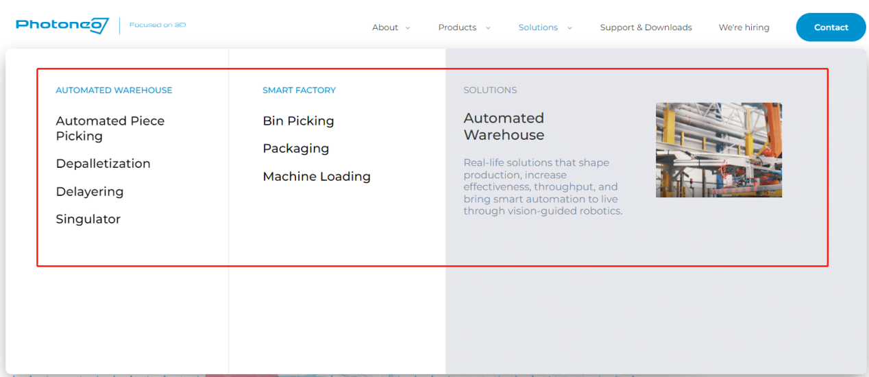Select the Solutions menu item
The height and width of the screenshot is (377, 869).
[x=538, y=27]
